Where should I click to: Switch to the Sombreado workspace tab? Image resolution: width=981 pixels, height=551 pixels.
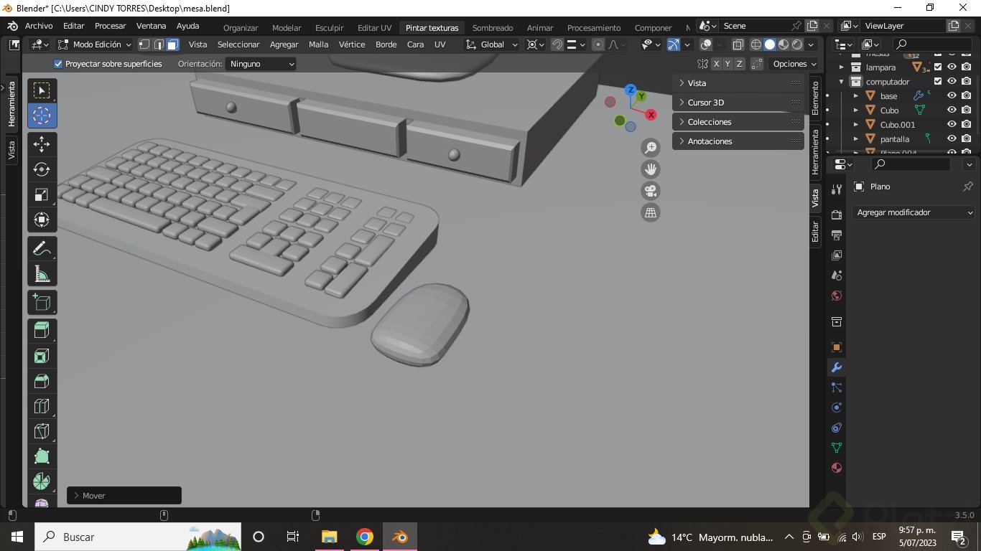492,28
